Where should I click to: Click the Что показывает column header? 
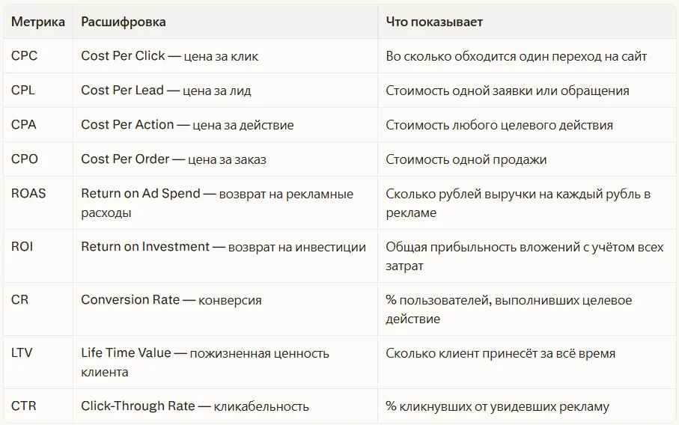point(434,22)
